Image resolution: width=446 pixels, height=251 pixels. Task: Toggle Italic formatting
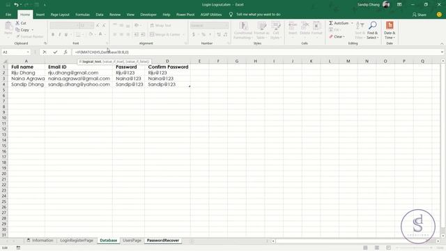(59, 34)
